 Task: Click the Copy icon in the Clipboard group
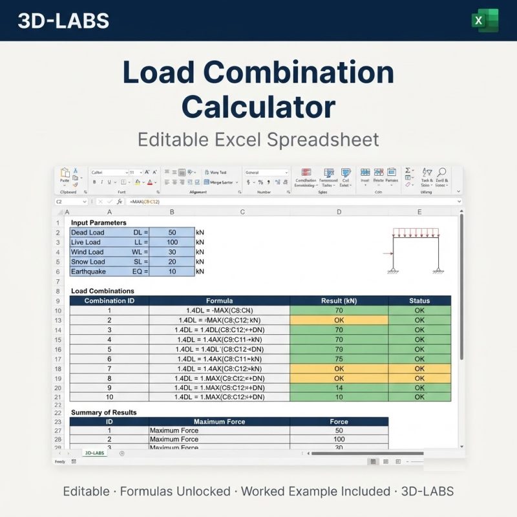[76, 178]
